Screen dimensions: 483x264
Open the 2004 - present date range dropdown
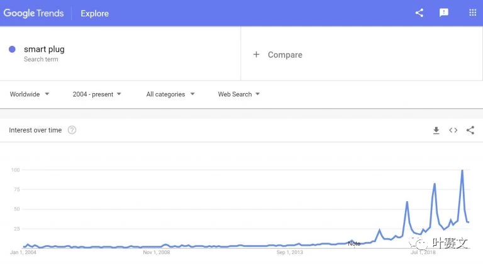pos(97,94)
